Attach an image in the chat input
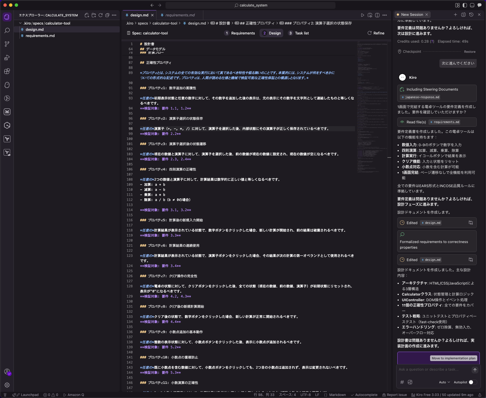The height and width of the screenshot is (398, 486). click(410, 382)
